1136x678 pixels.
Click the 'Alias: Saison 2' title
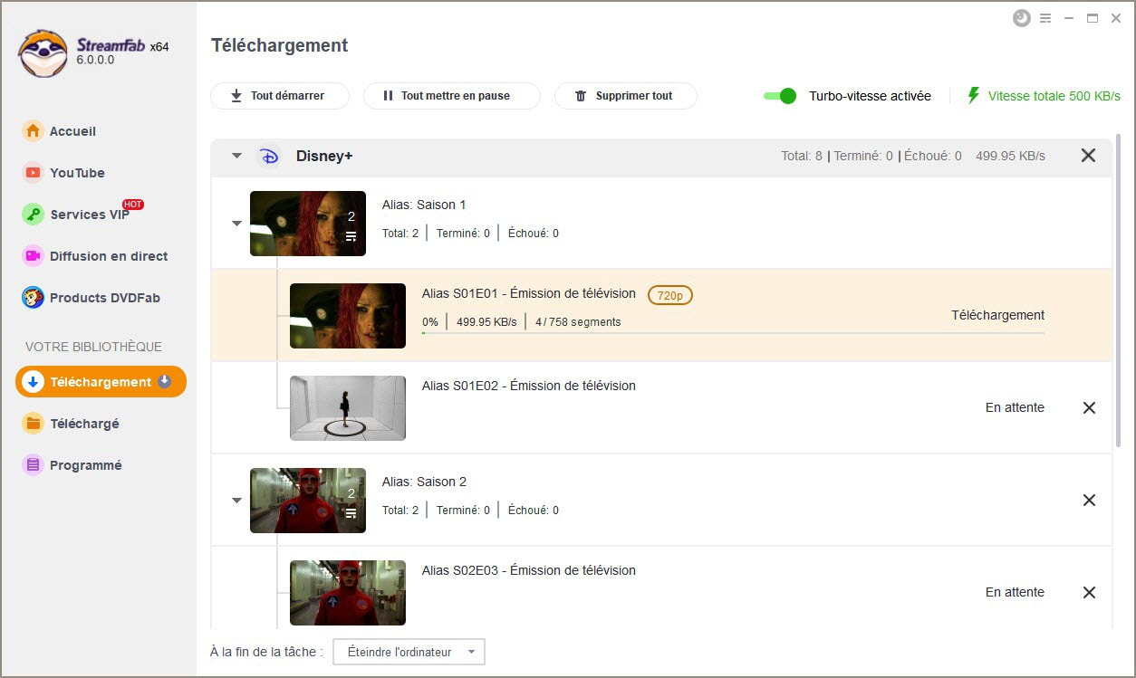tap(424, 482)
